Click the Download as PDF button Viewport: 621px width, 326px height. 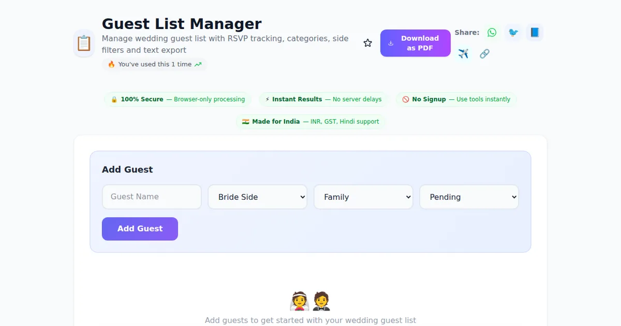[x=415, y=43]
